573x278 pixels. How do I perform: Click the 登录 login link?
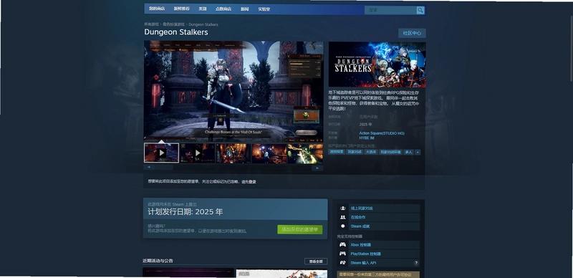point(252,182)
